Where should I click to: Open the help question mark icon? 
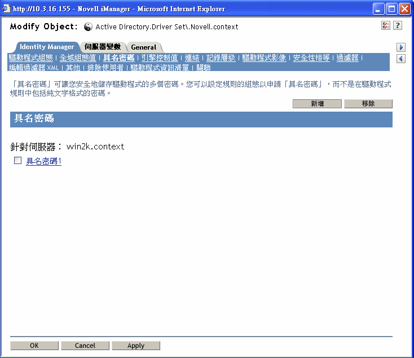tap(398, 25)
